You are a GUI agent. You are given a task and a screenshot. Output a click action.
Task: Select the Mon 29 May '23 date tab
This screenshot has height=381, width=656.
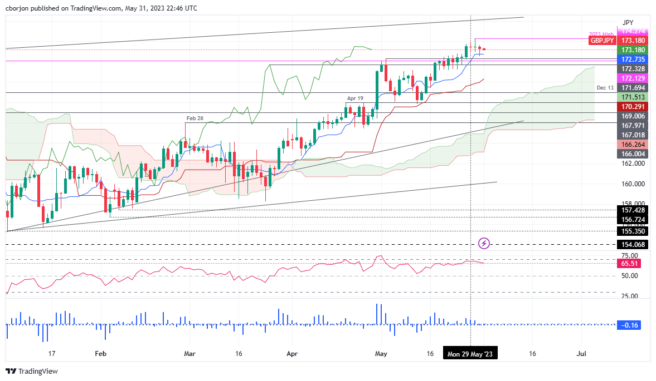(x=470, y=353)
